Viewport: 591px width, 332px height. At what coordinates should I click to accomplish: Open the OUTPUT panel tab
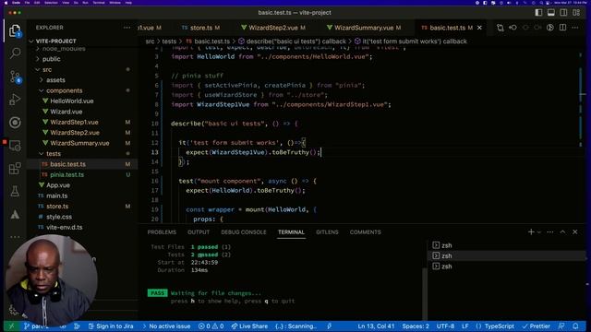click(x=199, y=231)
